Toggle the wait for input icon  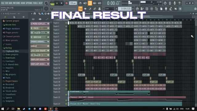pyautogui.click(x=85, y=3)
